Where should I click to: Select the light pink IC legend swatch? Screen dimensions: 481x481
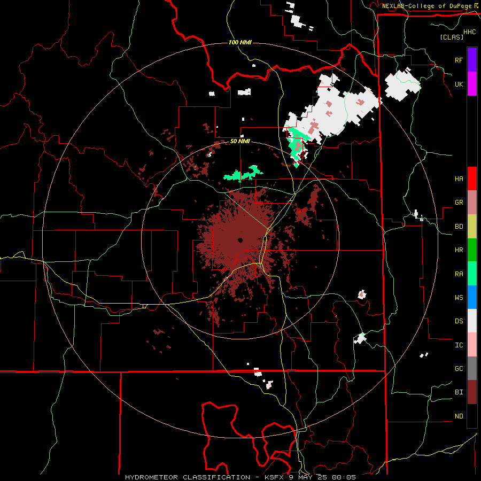click(472, 345)
